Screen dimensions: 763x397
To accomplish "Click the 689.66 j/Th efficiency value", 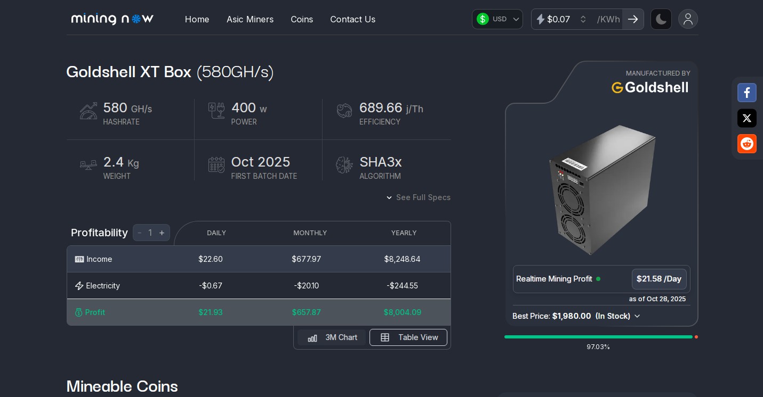I will click(x=391, y=108).
